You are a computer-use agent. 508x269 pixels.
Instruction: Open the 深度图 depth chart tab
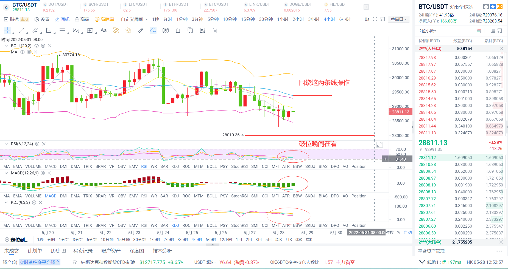click(137, 251)
